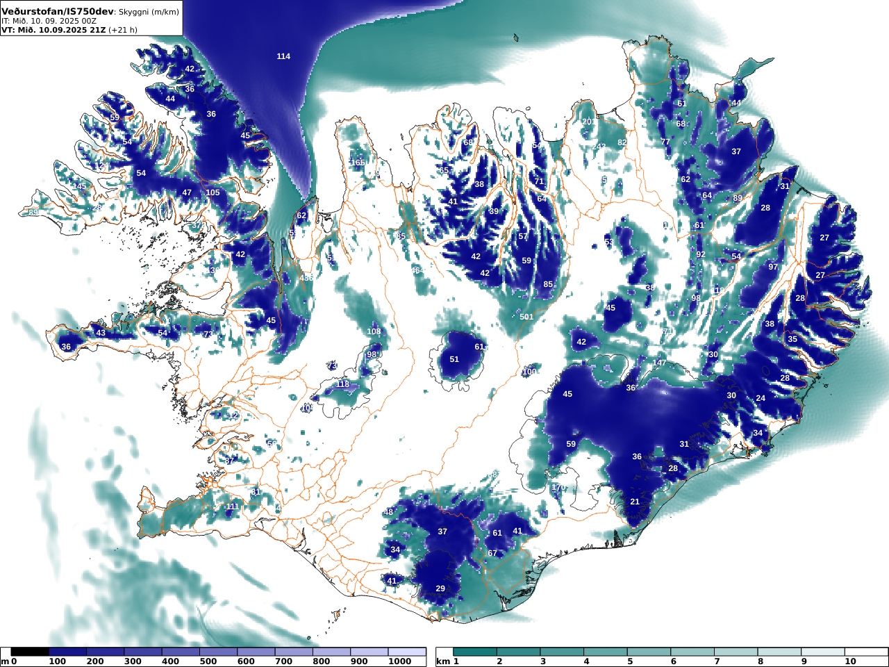889x667 pixels.
Task: Click the '85' visibility value on map
Action: pyautogui.click(x=548, y=284)
